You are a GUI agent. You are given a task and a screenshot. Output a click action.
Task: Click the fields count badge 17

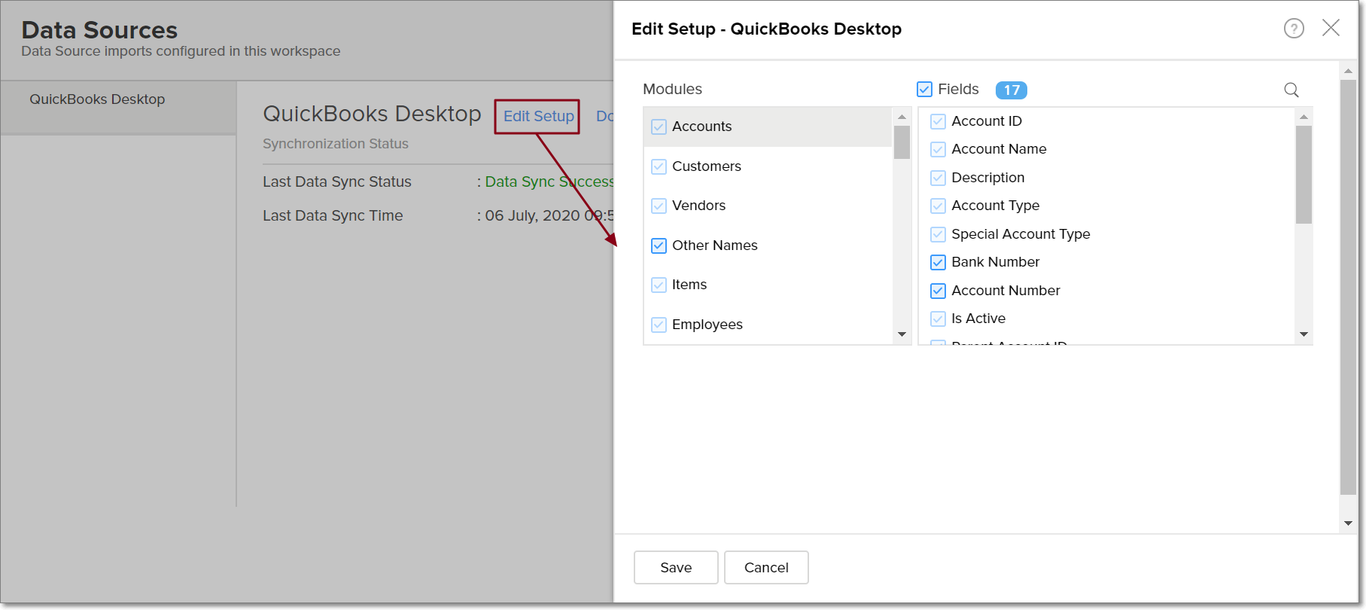click(x=1011, y=90)
